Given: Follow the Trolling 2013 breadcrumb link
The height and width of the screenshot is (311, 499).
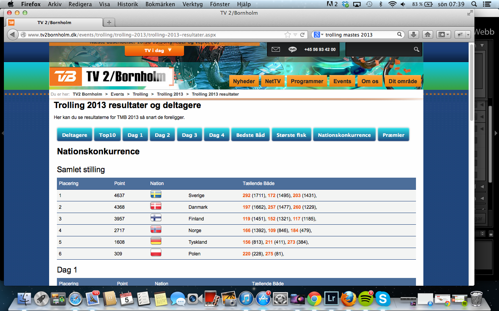Looking at the screenshot, I should click(170, 94).
